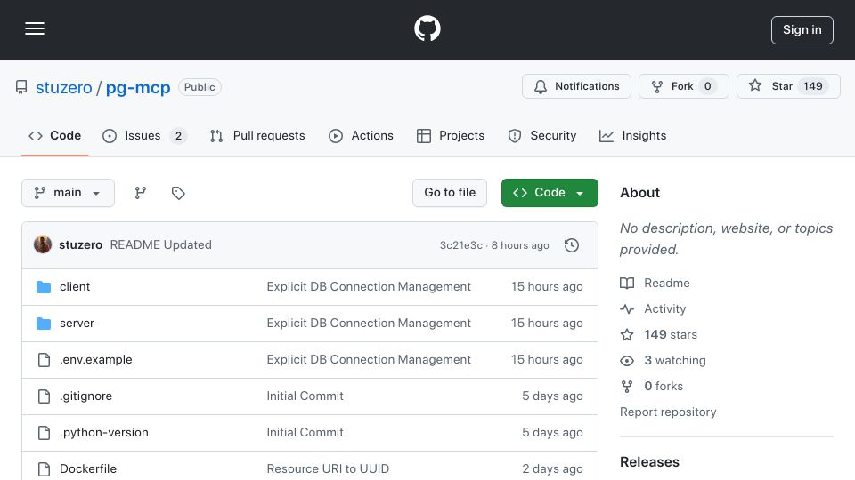Click the .gitignore file icon
This screenshot has width=855, height=480.
click(x=44, y=396)
